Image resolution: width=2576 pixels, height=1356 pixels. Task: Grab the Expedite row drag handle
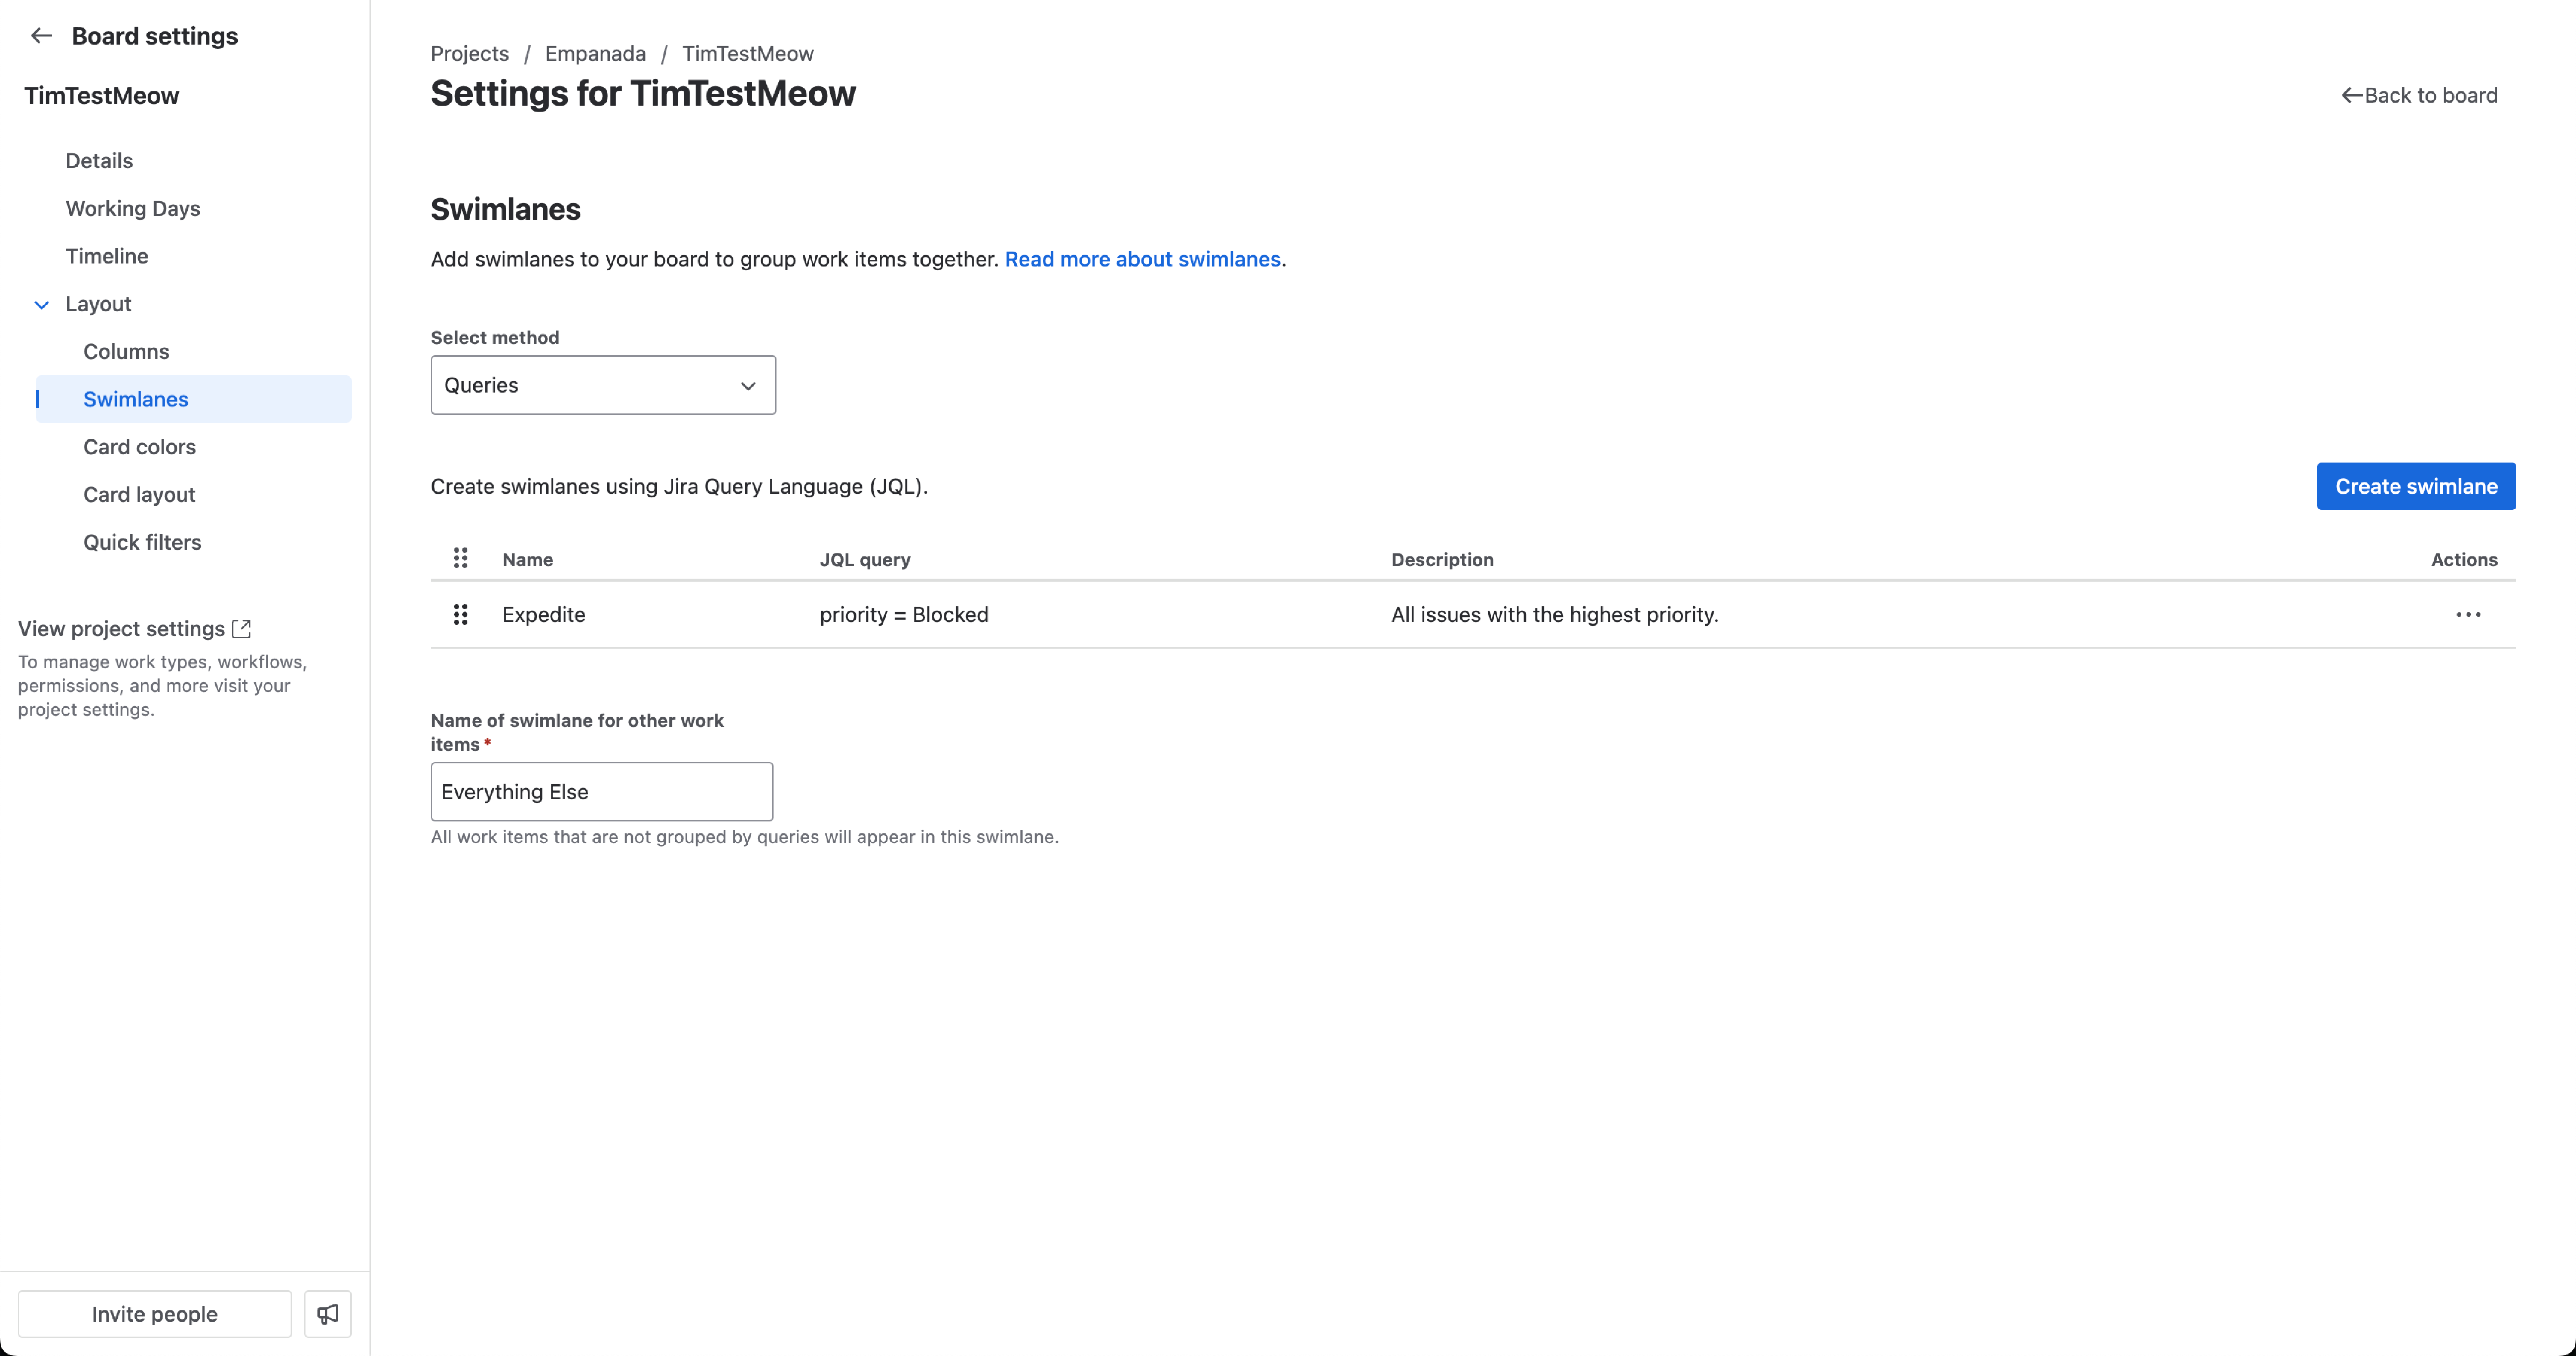pos(460,615)
